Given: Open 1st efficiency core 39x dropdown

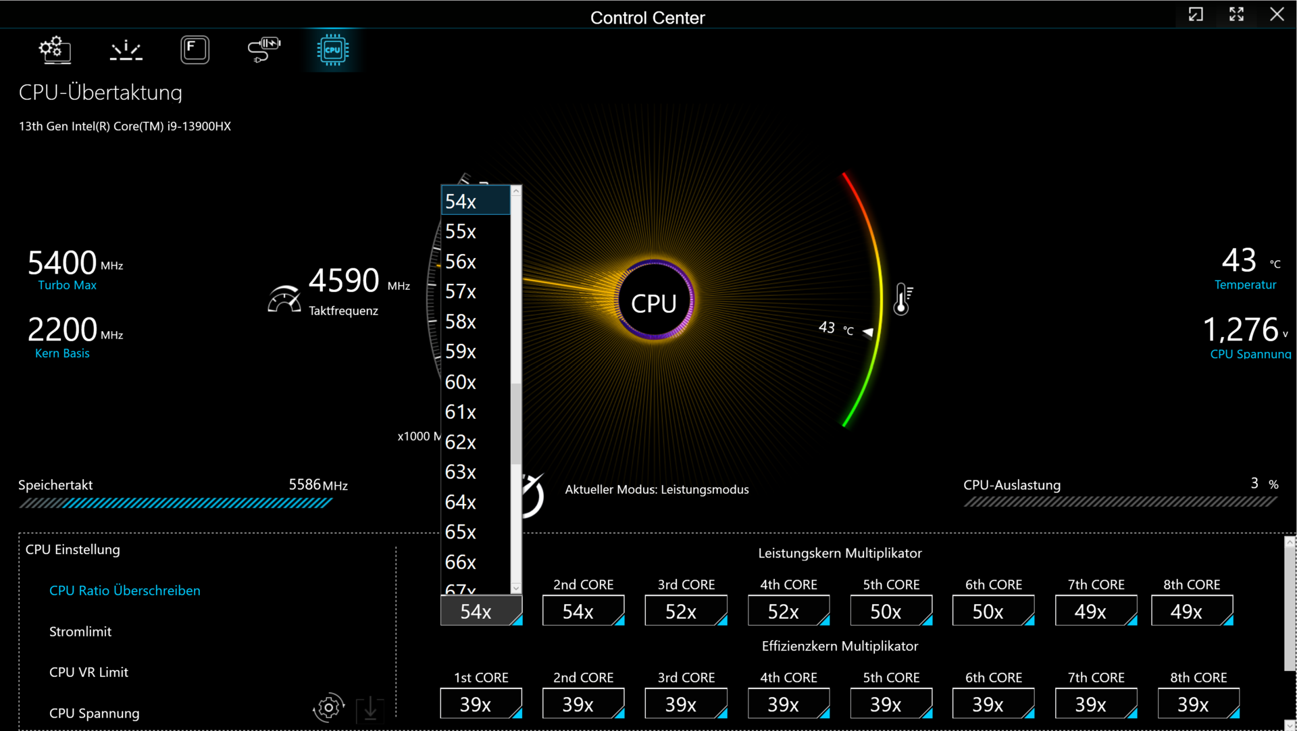Looking at the screenshot, I should 480,704.
